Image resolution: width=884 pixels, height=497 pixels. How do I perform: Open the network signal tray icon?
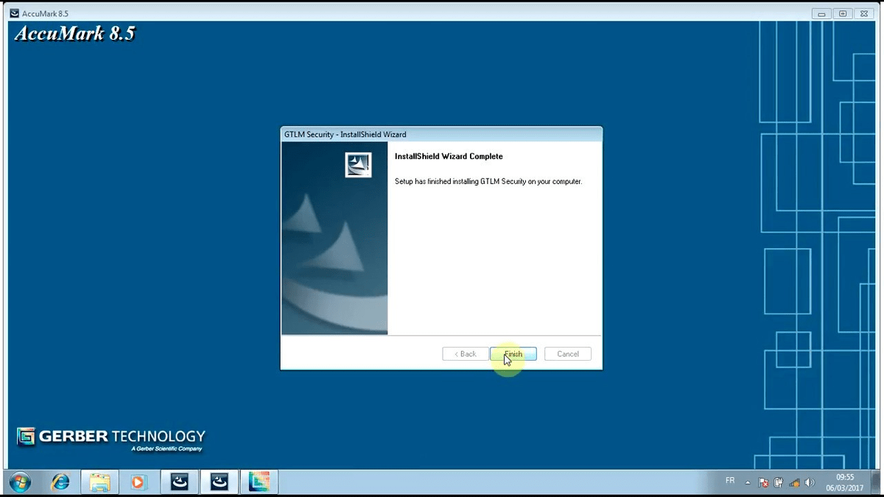coord(794,482)
